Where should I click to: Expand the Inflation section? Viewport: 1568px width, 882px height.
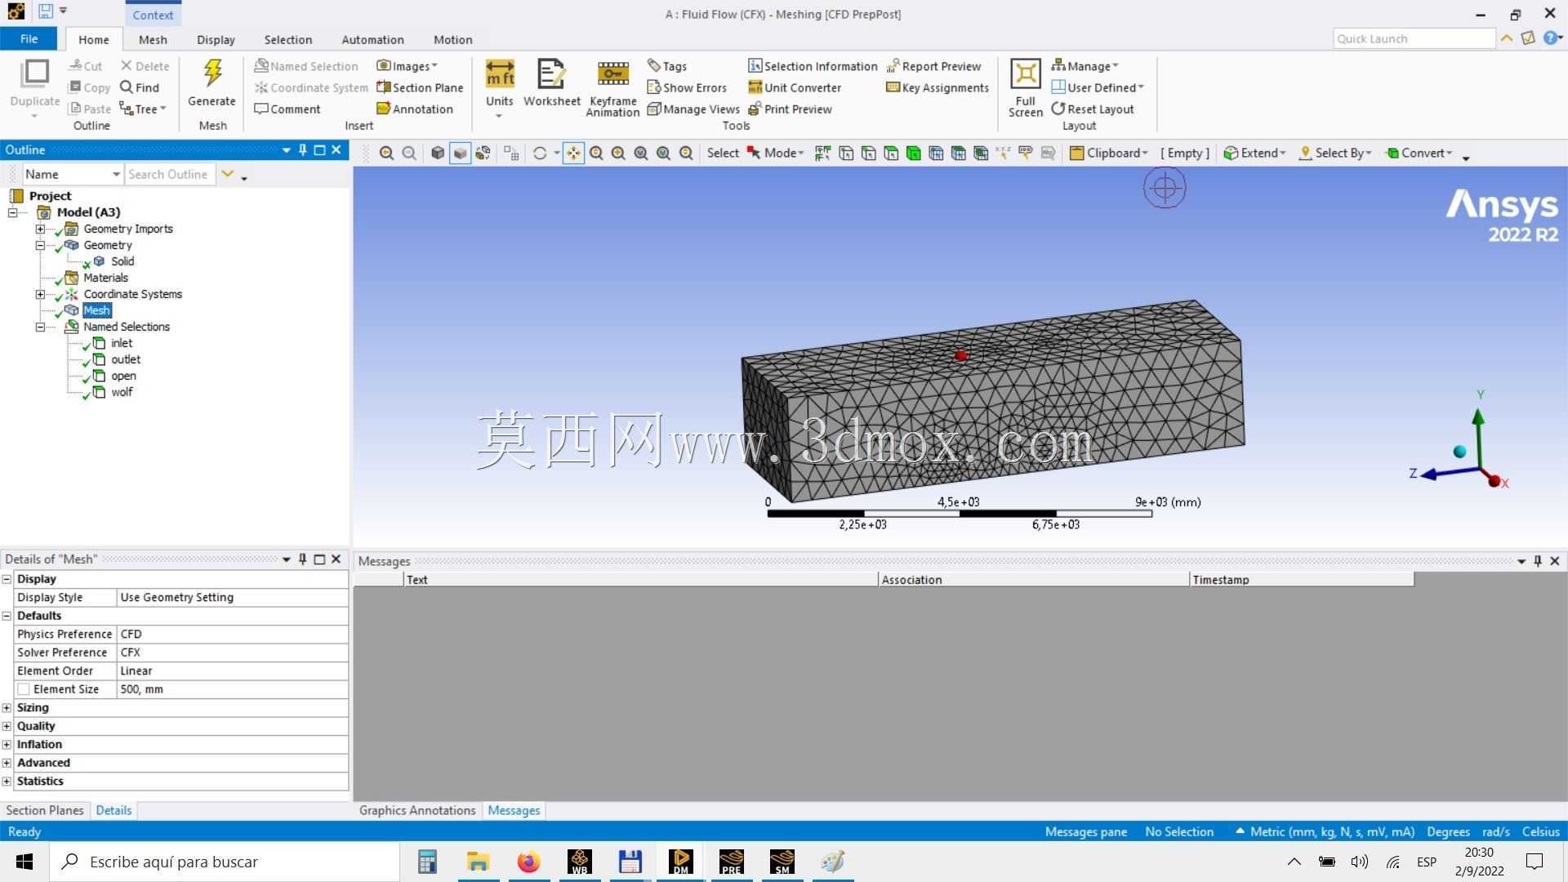7,744
